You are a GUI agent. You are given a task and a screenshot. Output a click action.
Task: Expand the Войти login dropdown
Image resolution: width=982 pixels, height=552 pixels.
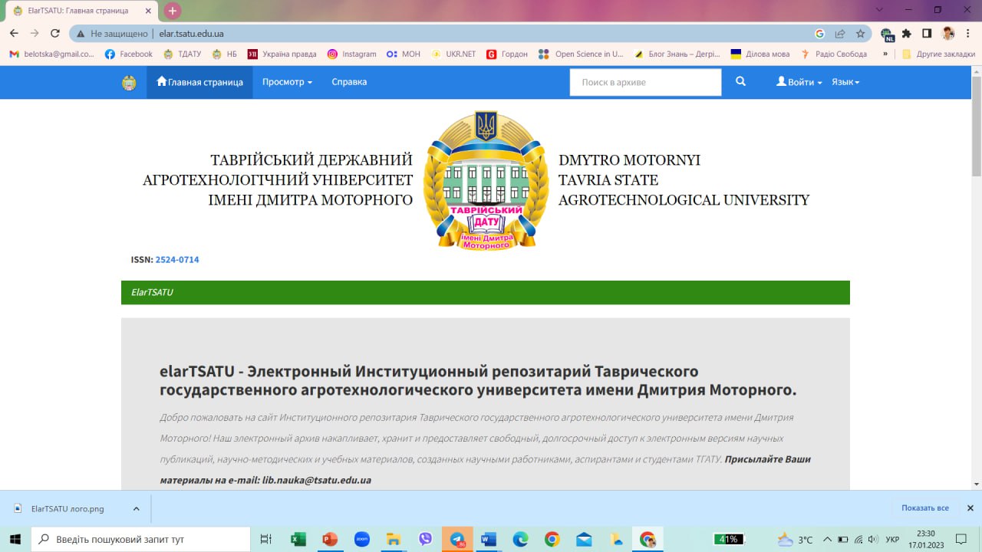click(799, 82)
